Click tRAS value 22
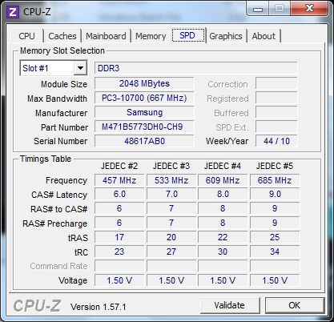The height and width of the screenshot is (322, 334). click(223, 237)
